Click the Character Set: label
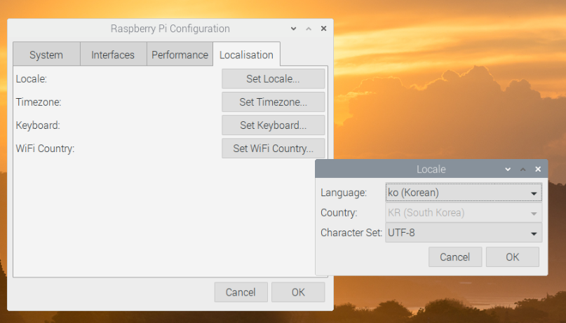 (351, 233)
